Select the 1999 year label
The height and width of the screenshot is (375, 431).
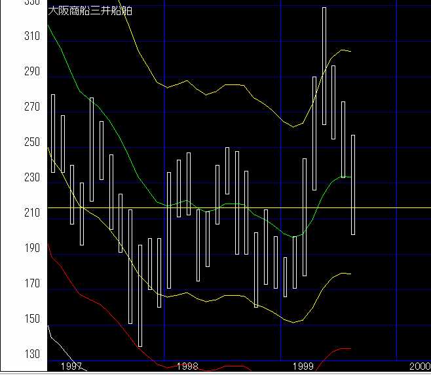coord(303,367)
